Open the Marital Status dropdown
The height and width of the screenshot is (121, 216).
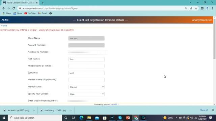[x=86, y=87]
